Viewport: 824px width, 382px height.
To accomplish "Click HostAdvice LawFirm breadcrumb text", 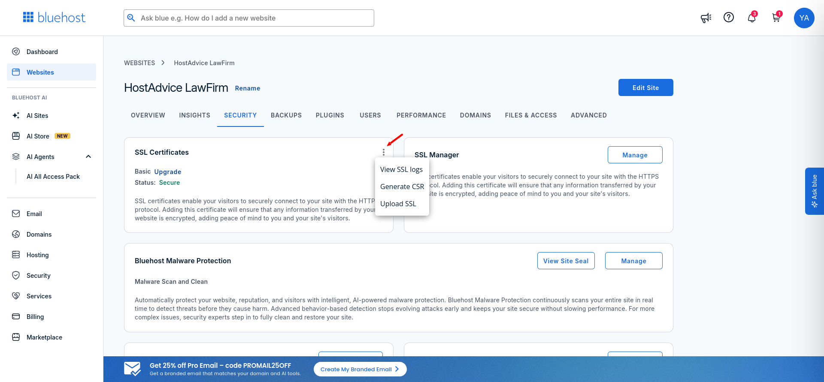I will coord(204,63).
